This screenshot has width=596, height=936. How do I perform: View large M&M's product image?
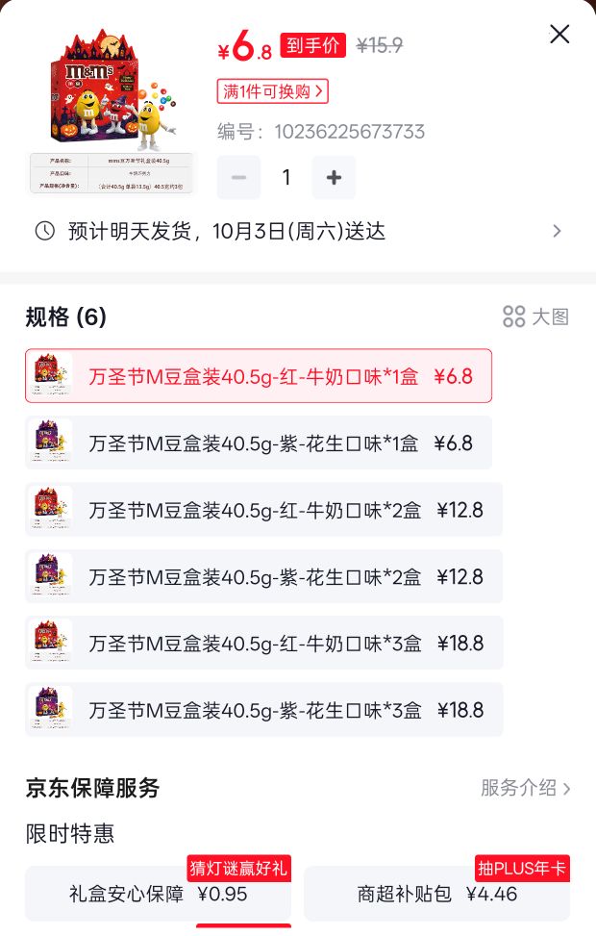click(112, 111)
